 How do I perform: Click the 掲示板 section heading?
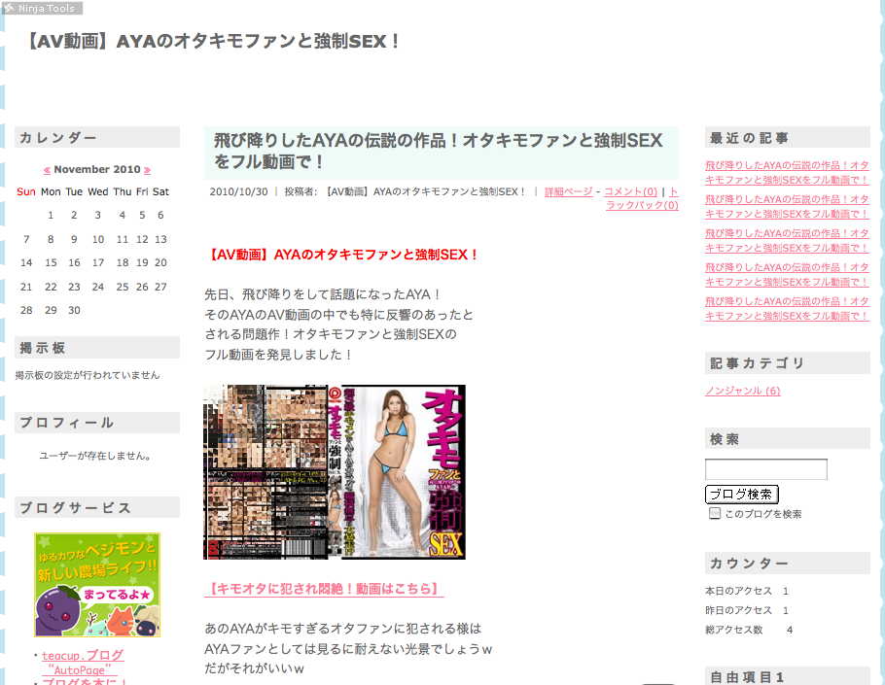(97, 348)
